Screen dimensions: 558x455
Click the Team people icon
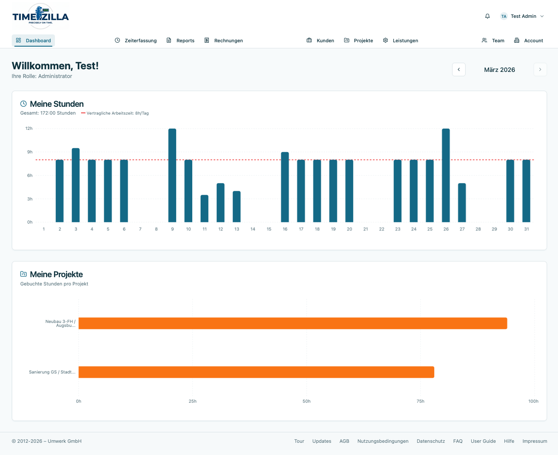484,41
